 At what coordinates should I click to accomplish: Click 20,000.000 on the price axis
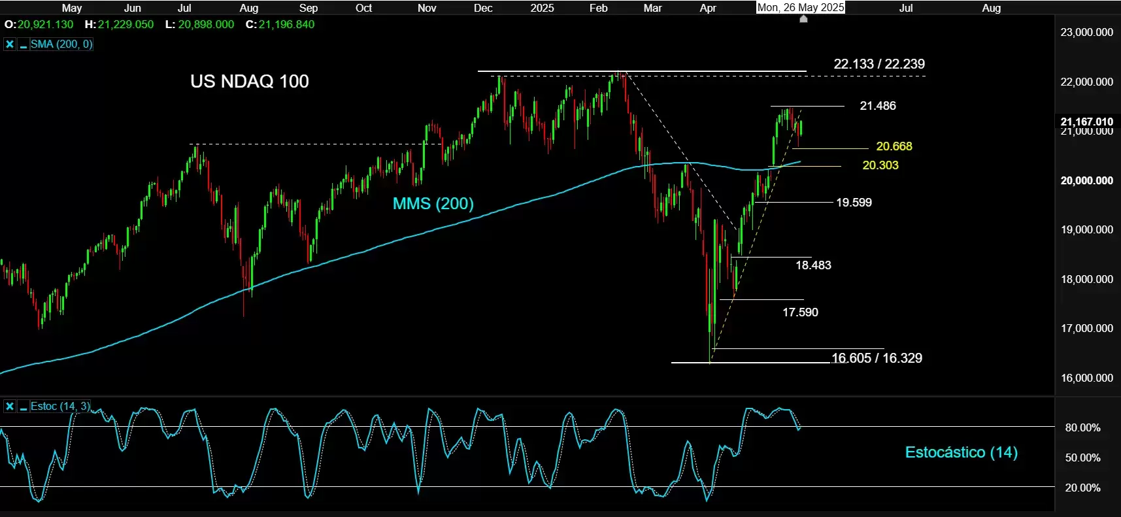point(1087,180)
